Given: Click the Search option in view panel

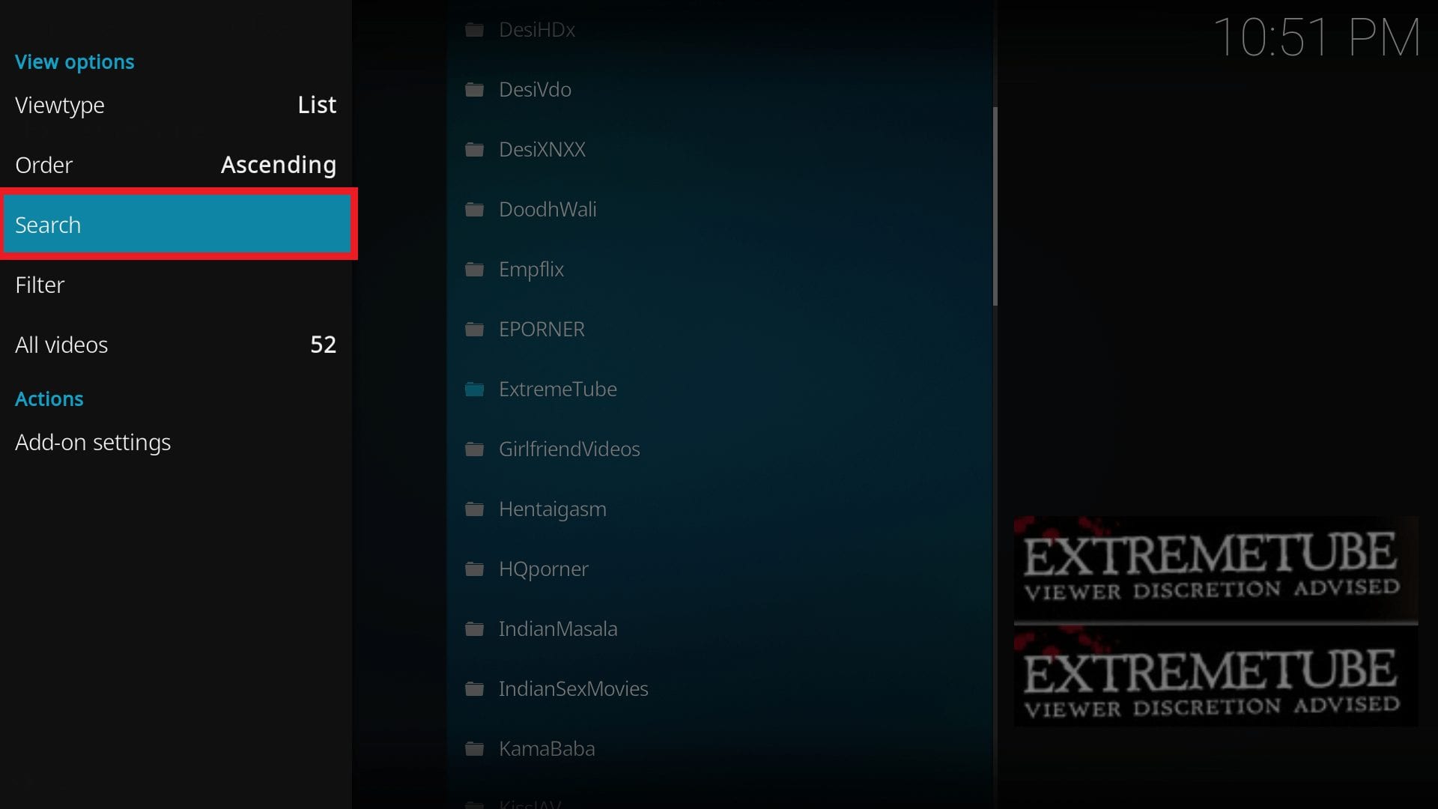Looking at the screenshot, I should (x=180, y=224).
